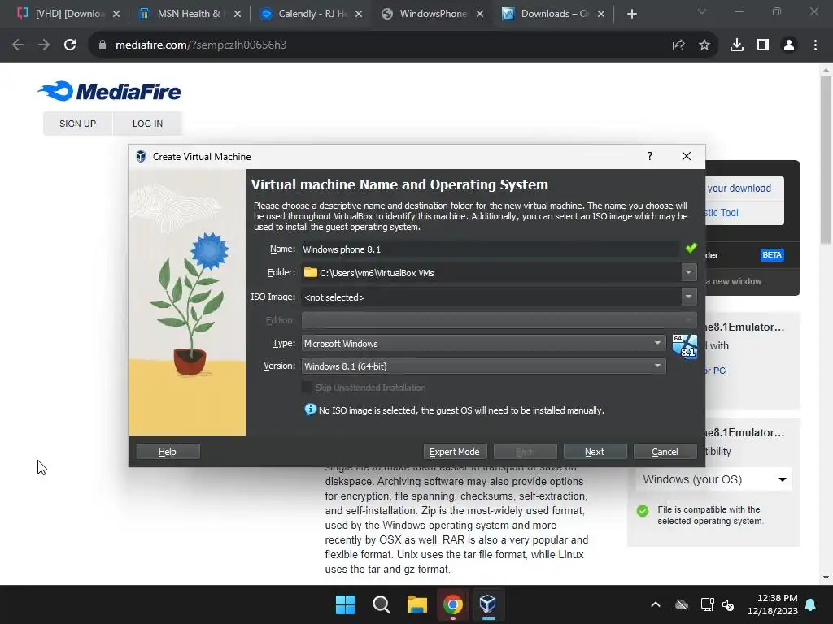This screenshot has height=624, width=833.
Task: Click the site lock icon in address bar
Action: (x=102, y=45)
